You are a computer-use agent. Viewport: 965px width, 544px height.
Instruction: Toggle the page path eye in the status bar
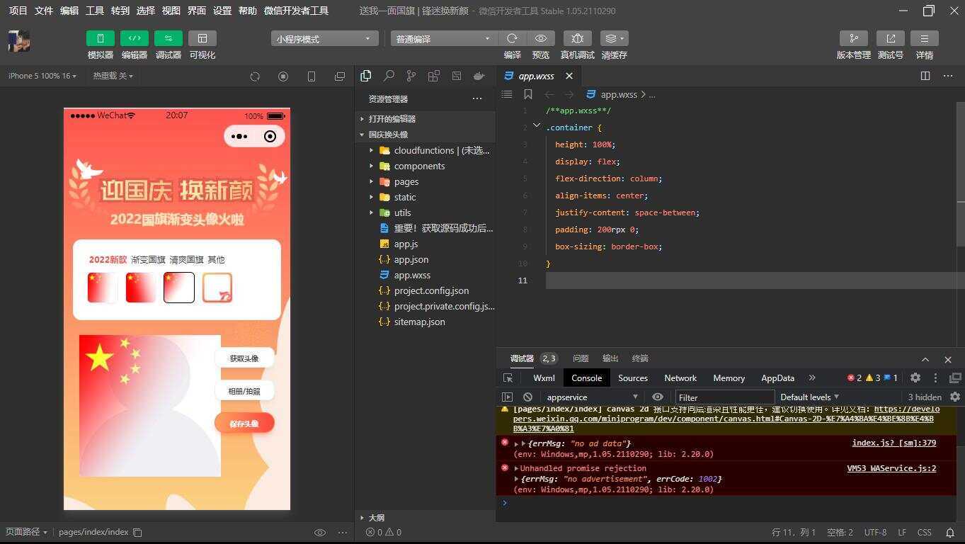tap(320, 532)
